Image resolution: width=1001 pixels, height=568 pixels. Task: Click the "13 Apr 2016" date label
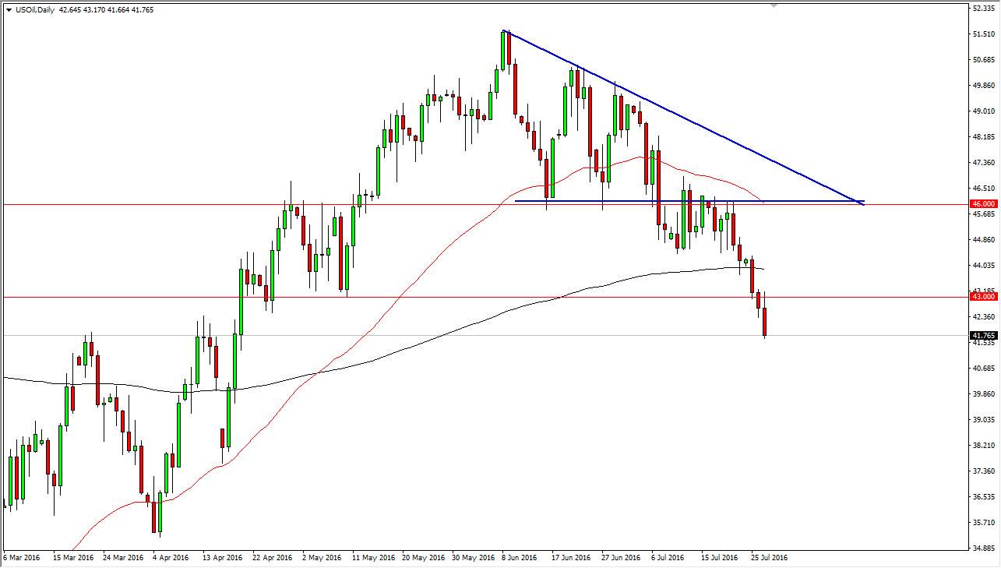tap(221, 558)
